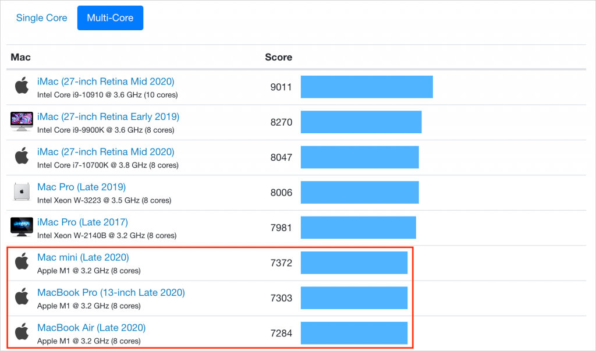Open the iMac link with Core i9-10910

[x=105, y=81]
